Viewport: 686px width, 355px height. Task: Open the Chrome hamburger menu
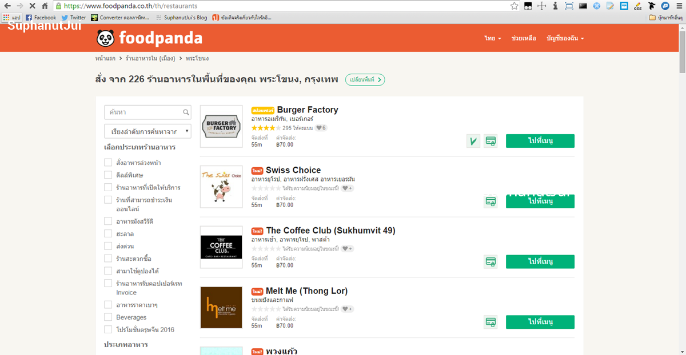[679, 6]
